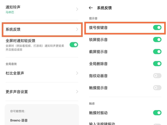The width and height of the screenshot is (167, 125).
Task: Enable 指纹动画音 switch
Action: [x=157, y=76]
